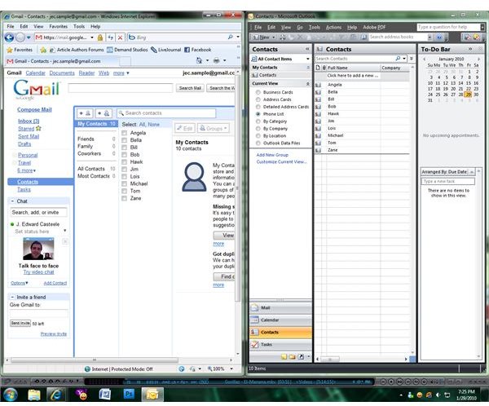Open Internet Explorer from the taskbar
This screenshot has width=489, height=406.
(x=55, y=395)
